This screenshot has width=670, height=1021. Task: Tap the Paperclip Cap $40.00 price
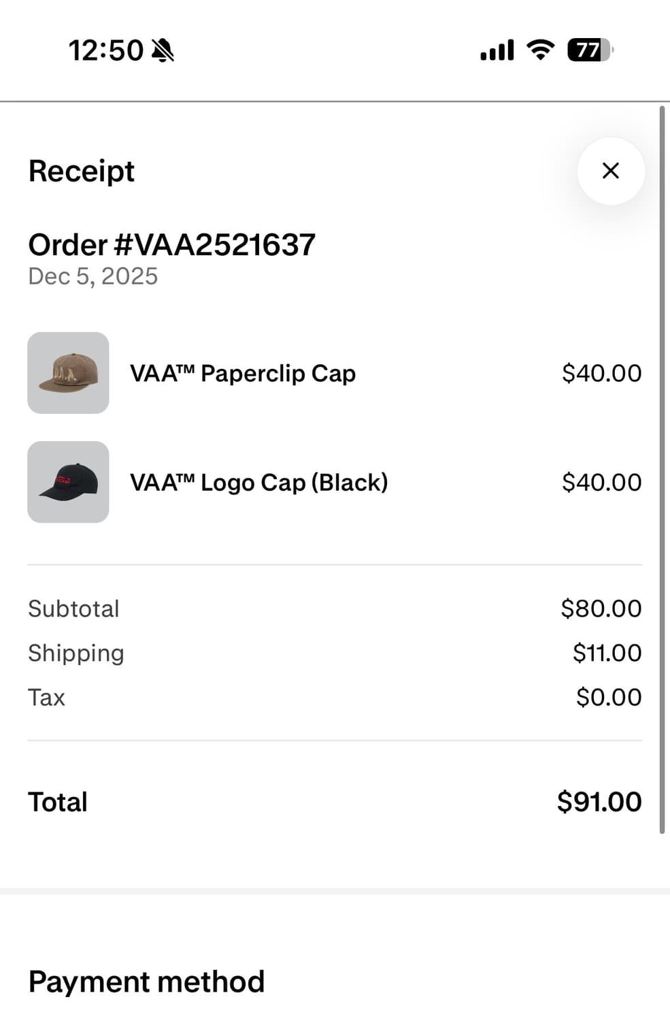tap(601, 373)
